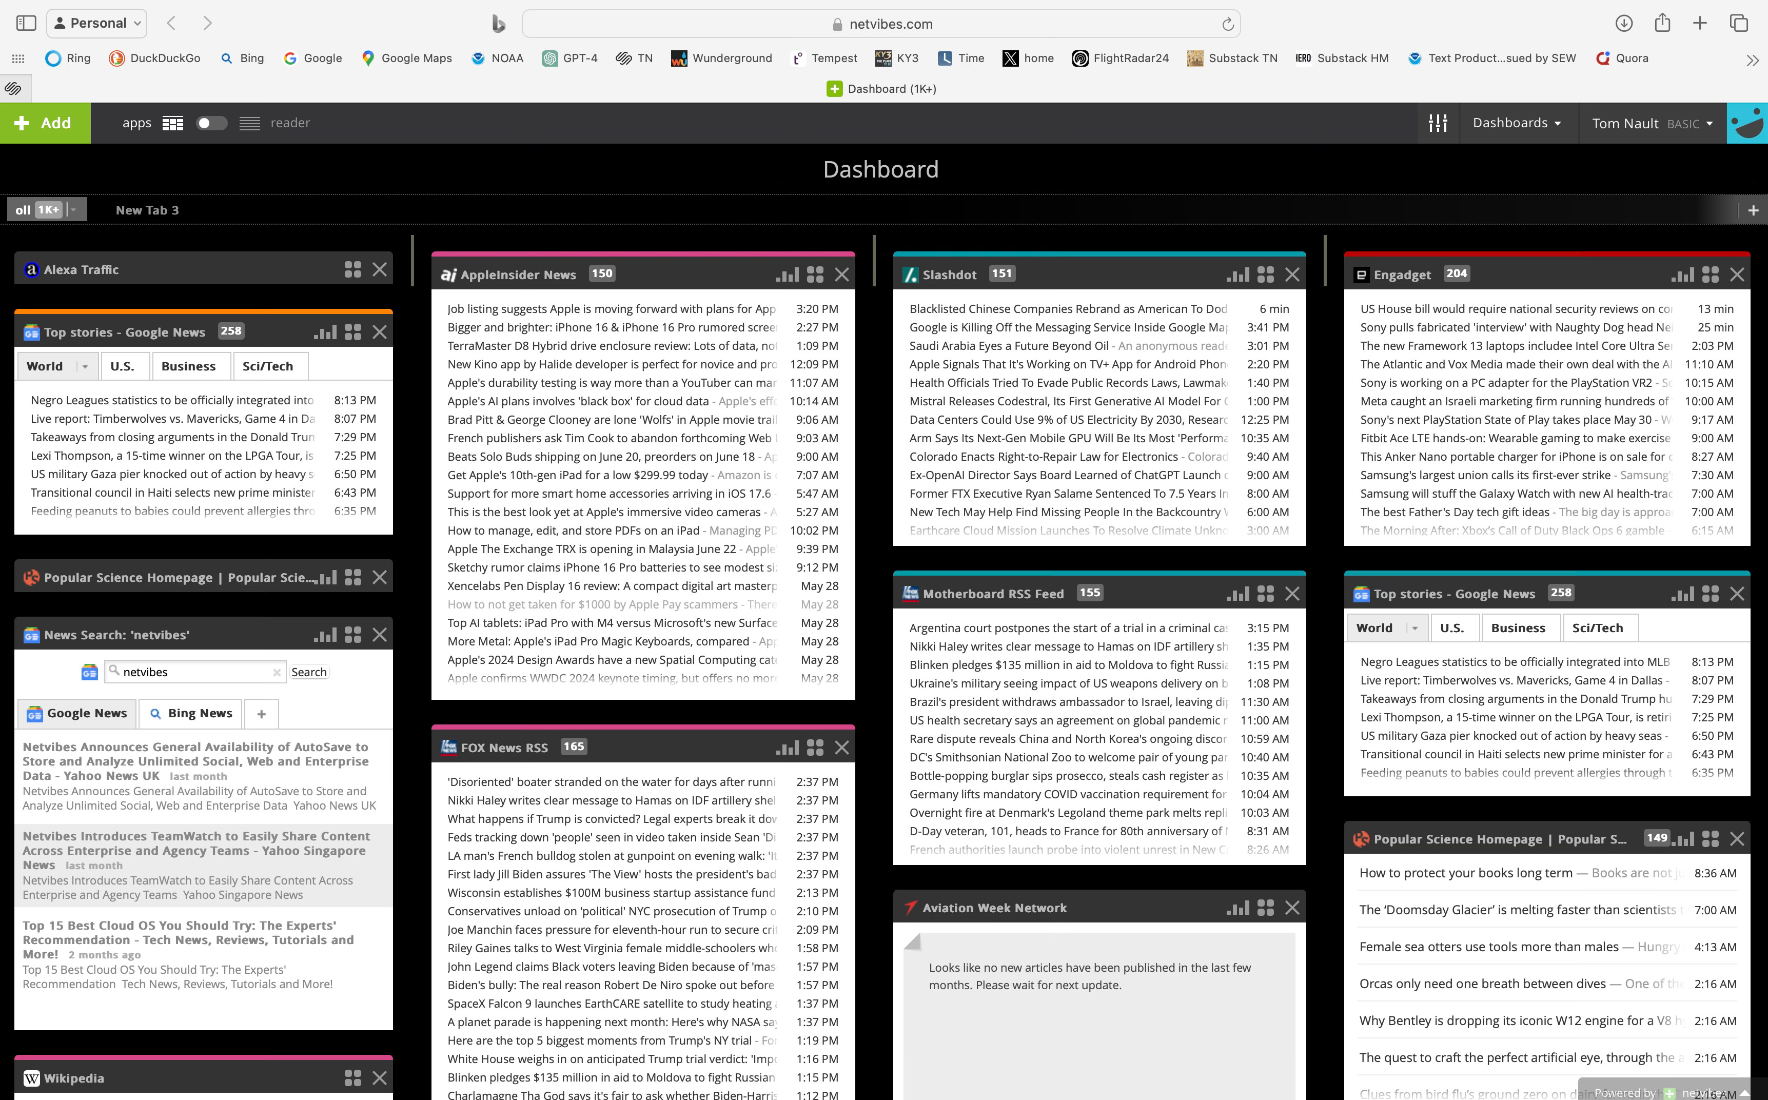Show Slashdot widget activity bar chart
The image size is (1768, 1100).
point(1238,274)
